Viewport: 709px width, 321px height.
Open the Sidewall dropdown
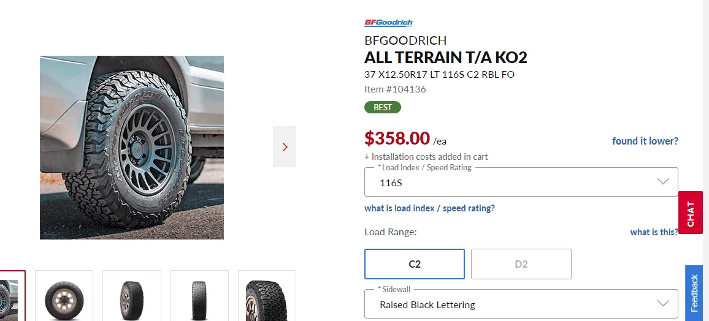521,304
